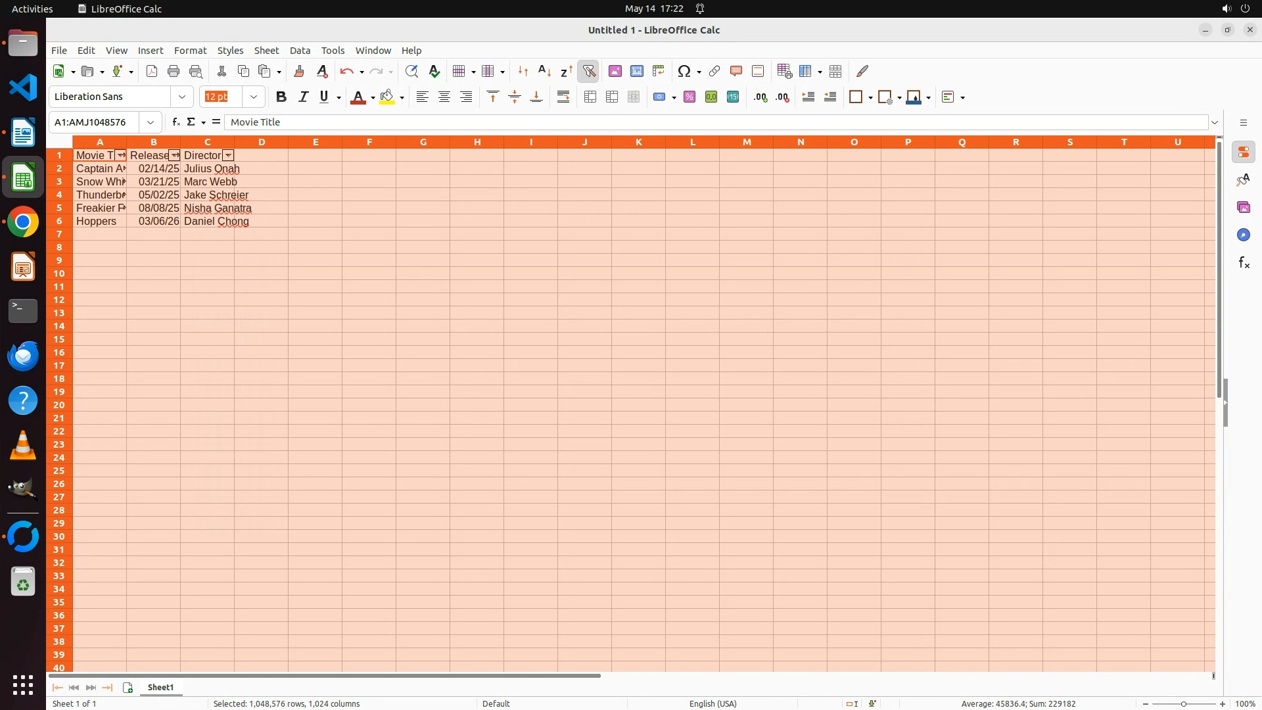The height and width of the screenshot is (710, 1262).
Task: Expand the font name dropdown
Action: pyautogui.click(x=182, y=97)
